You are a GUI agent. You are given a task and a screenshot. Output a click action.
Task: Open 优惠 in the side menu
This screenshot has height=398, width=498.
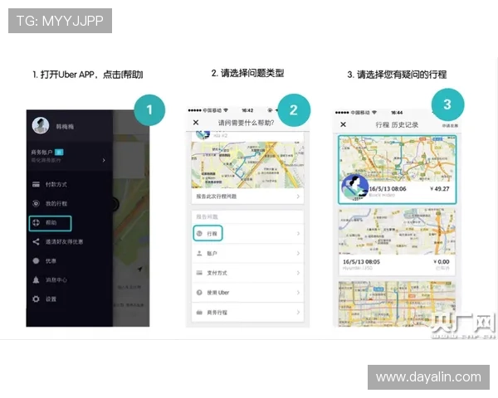coord(51,260)
